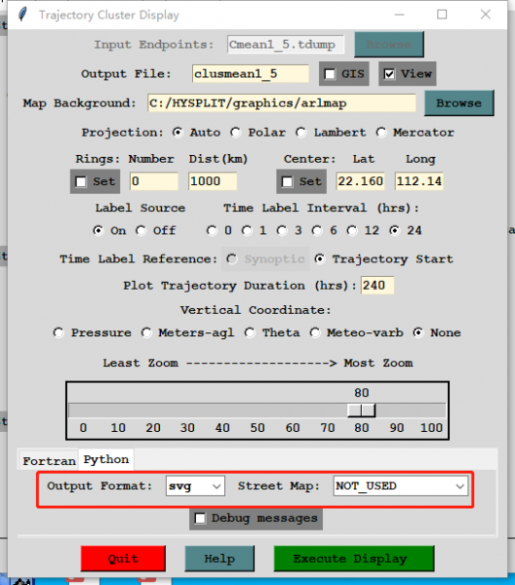Click the zoom slider handle at 80
515x585 pixels.
click(x=361, y=410)
